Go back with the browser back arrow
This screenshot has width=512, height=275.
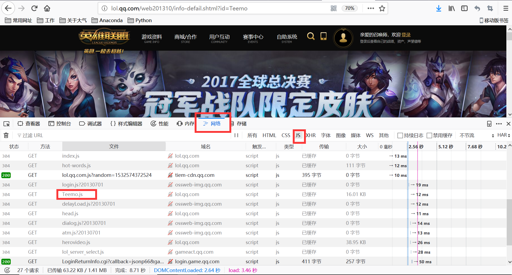pos(8,8)
